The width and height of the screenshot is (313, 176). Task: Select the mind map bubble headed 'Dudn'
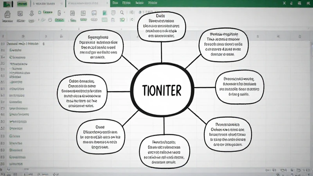162,27
